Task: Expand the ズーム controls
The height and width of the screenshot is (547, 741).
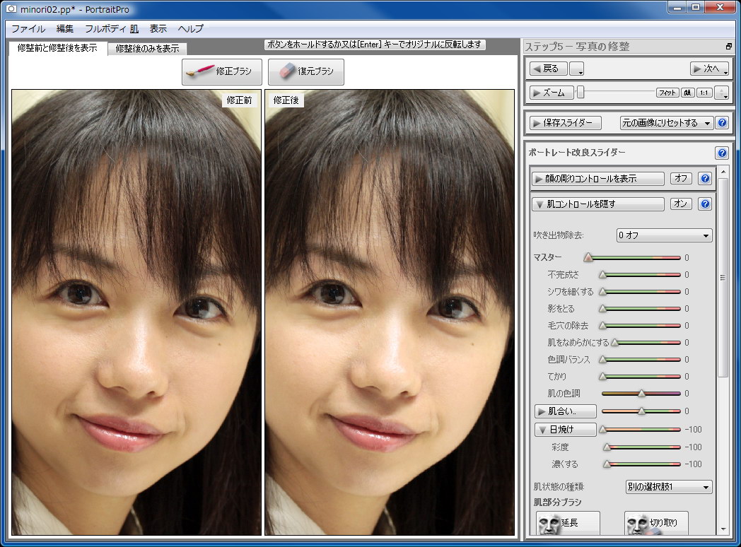Action: [551, 93]
